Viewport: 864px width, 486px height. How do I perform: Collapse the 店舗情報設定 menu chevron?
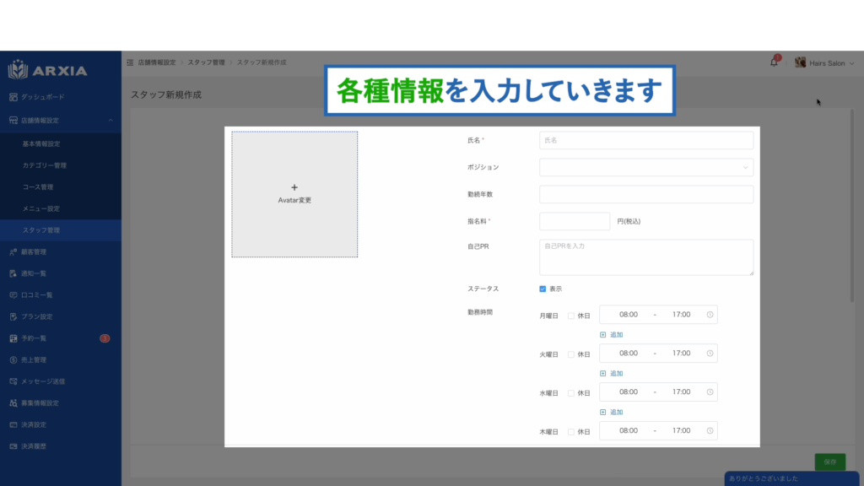(x=111, y=120)
